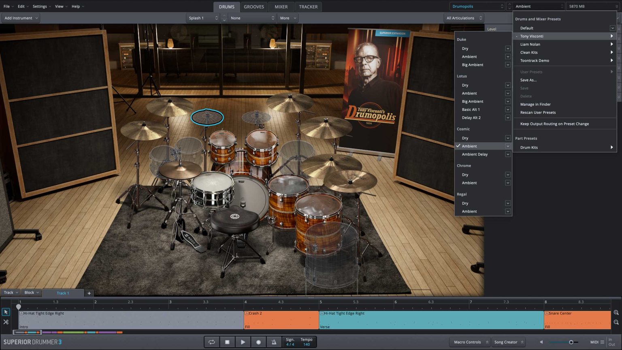Switch to the MIXER tab
This screenshot has width=622, height=350.
click(x=281, y=7)
